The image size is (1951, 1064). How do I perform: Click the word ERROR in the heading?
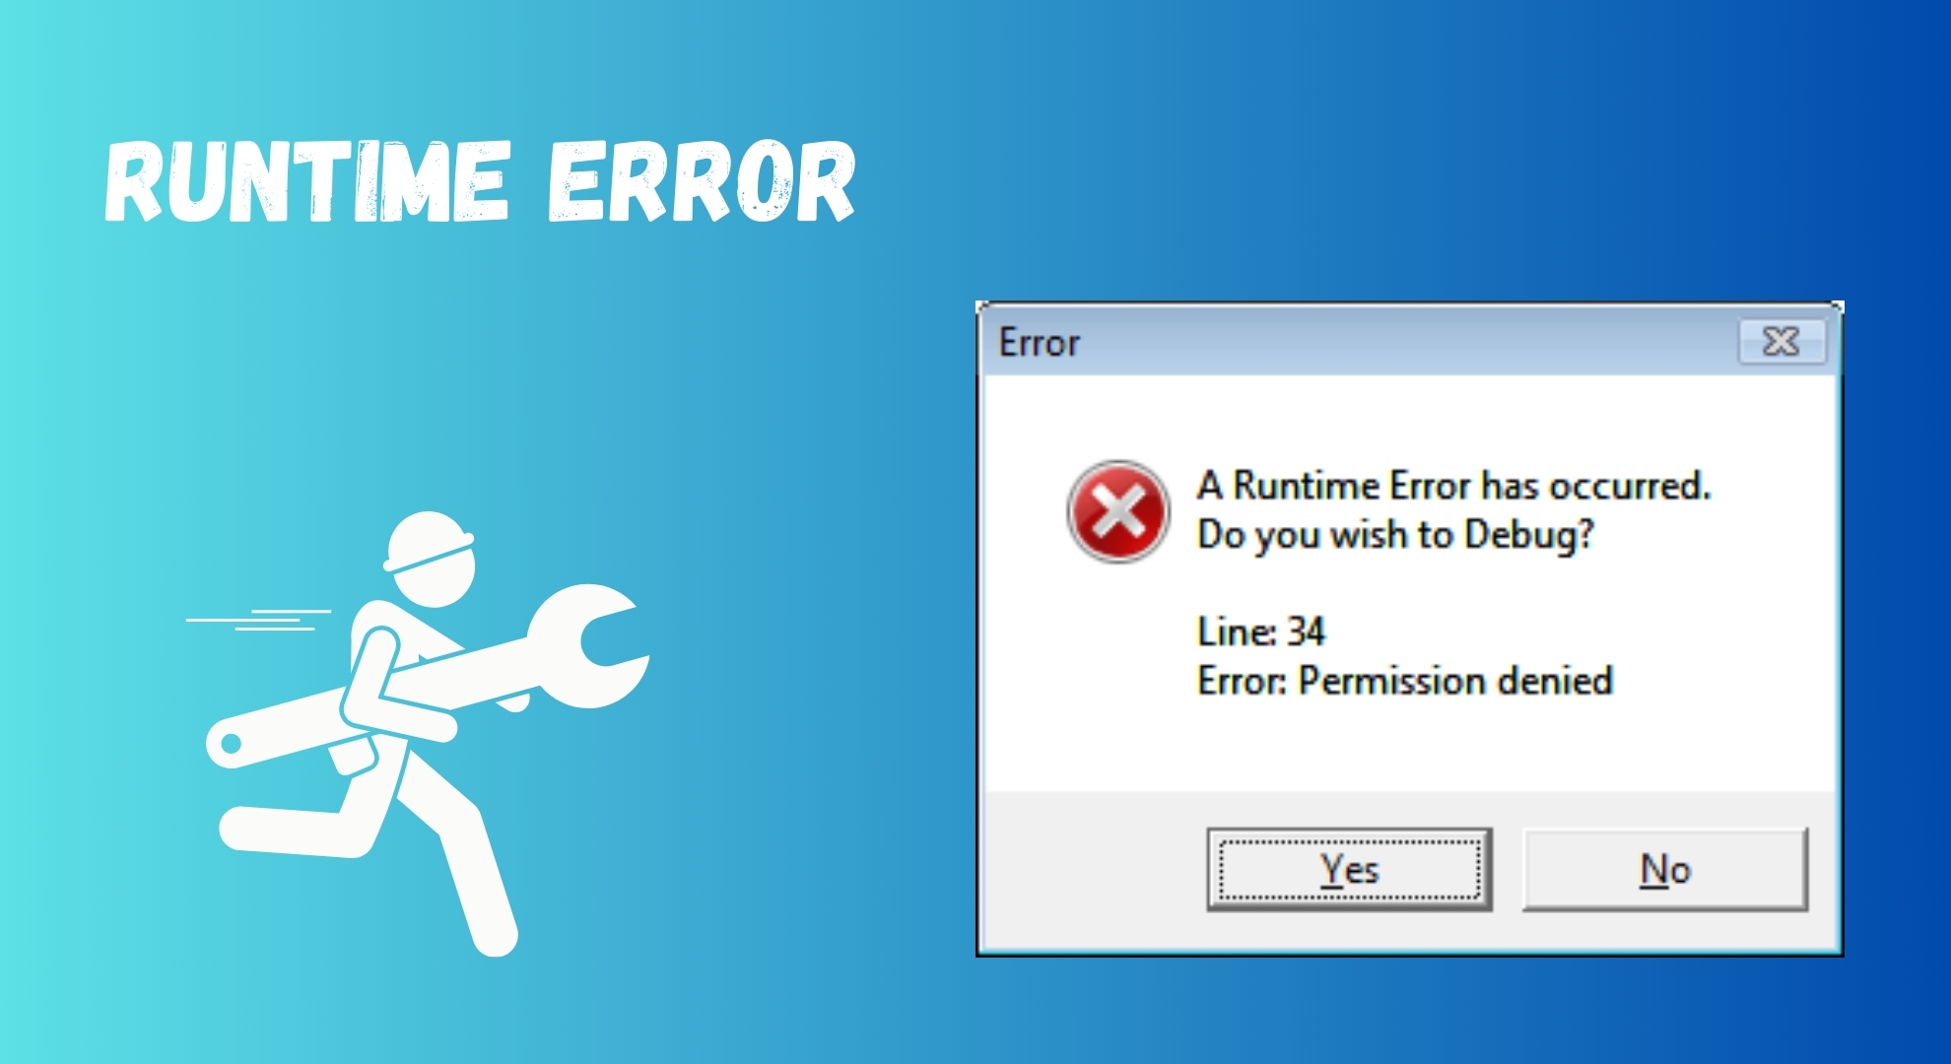(x=702, y=181)
